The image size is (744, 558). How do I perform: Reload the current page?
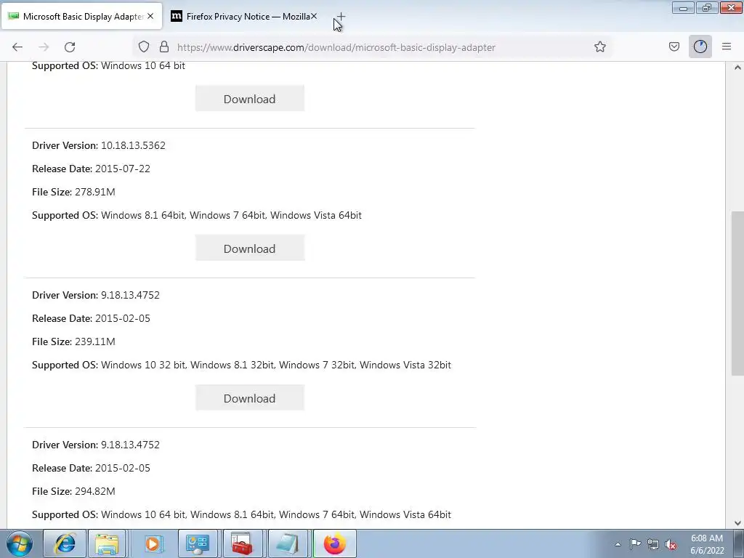pyautogui.click(x=70, y=47)
